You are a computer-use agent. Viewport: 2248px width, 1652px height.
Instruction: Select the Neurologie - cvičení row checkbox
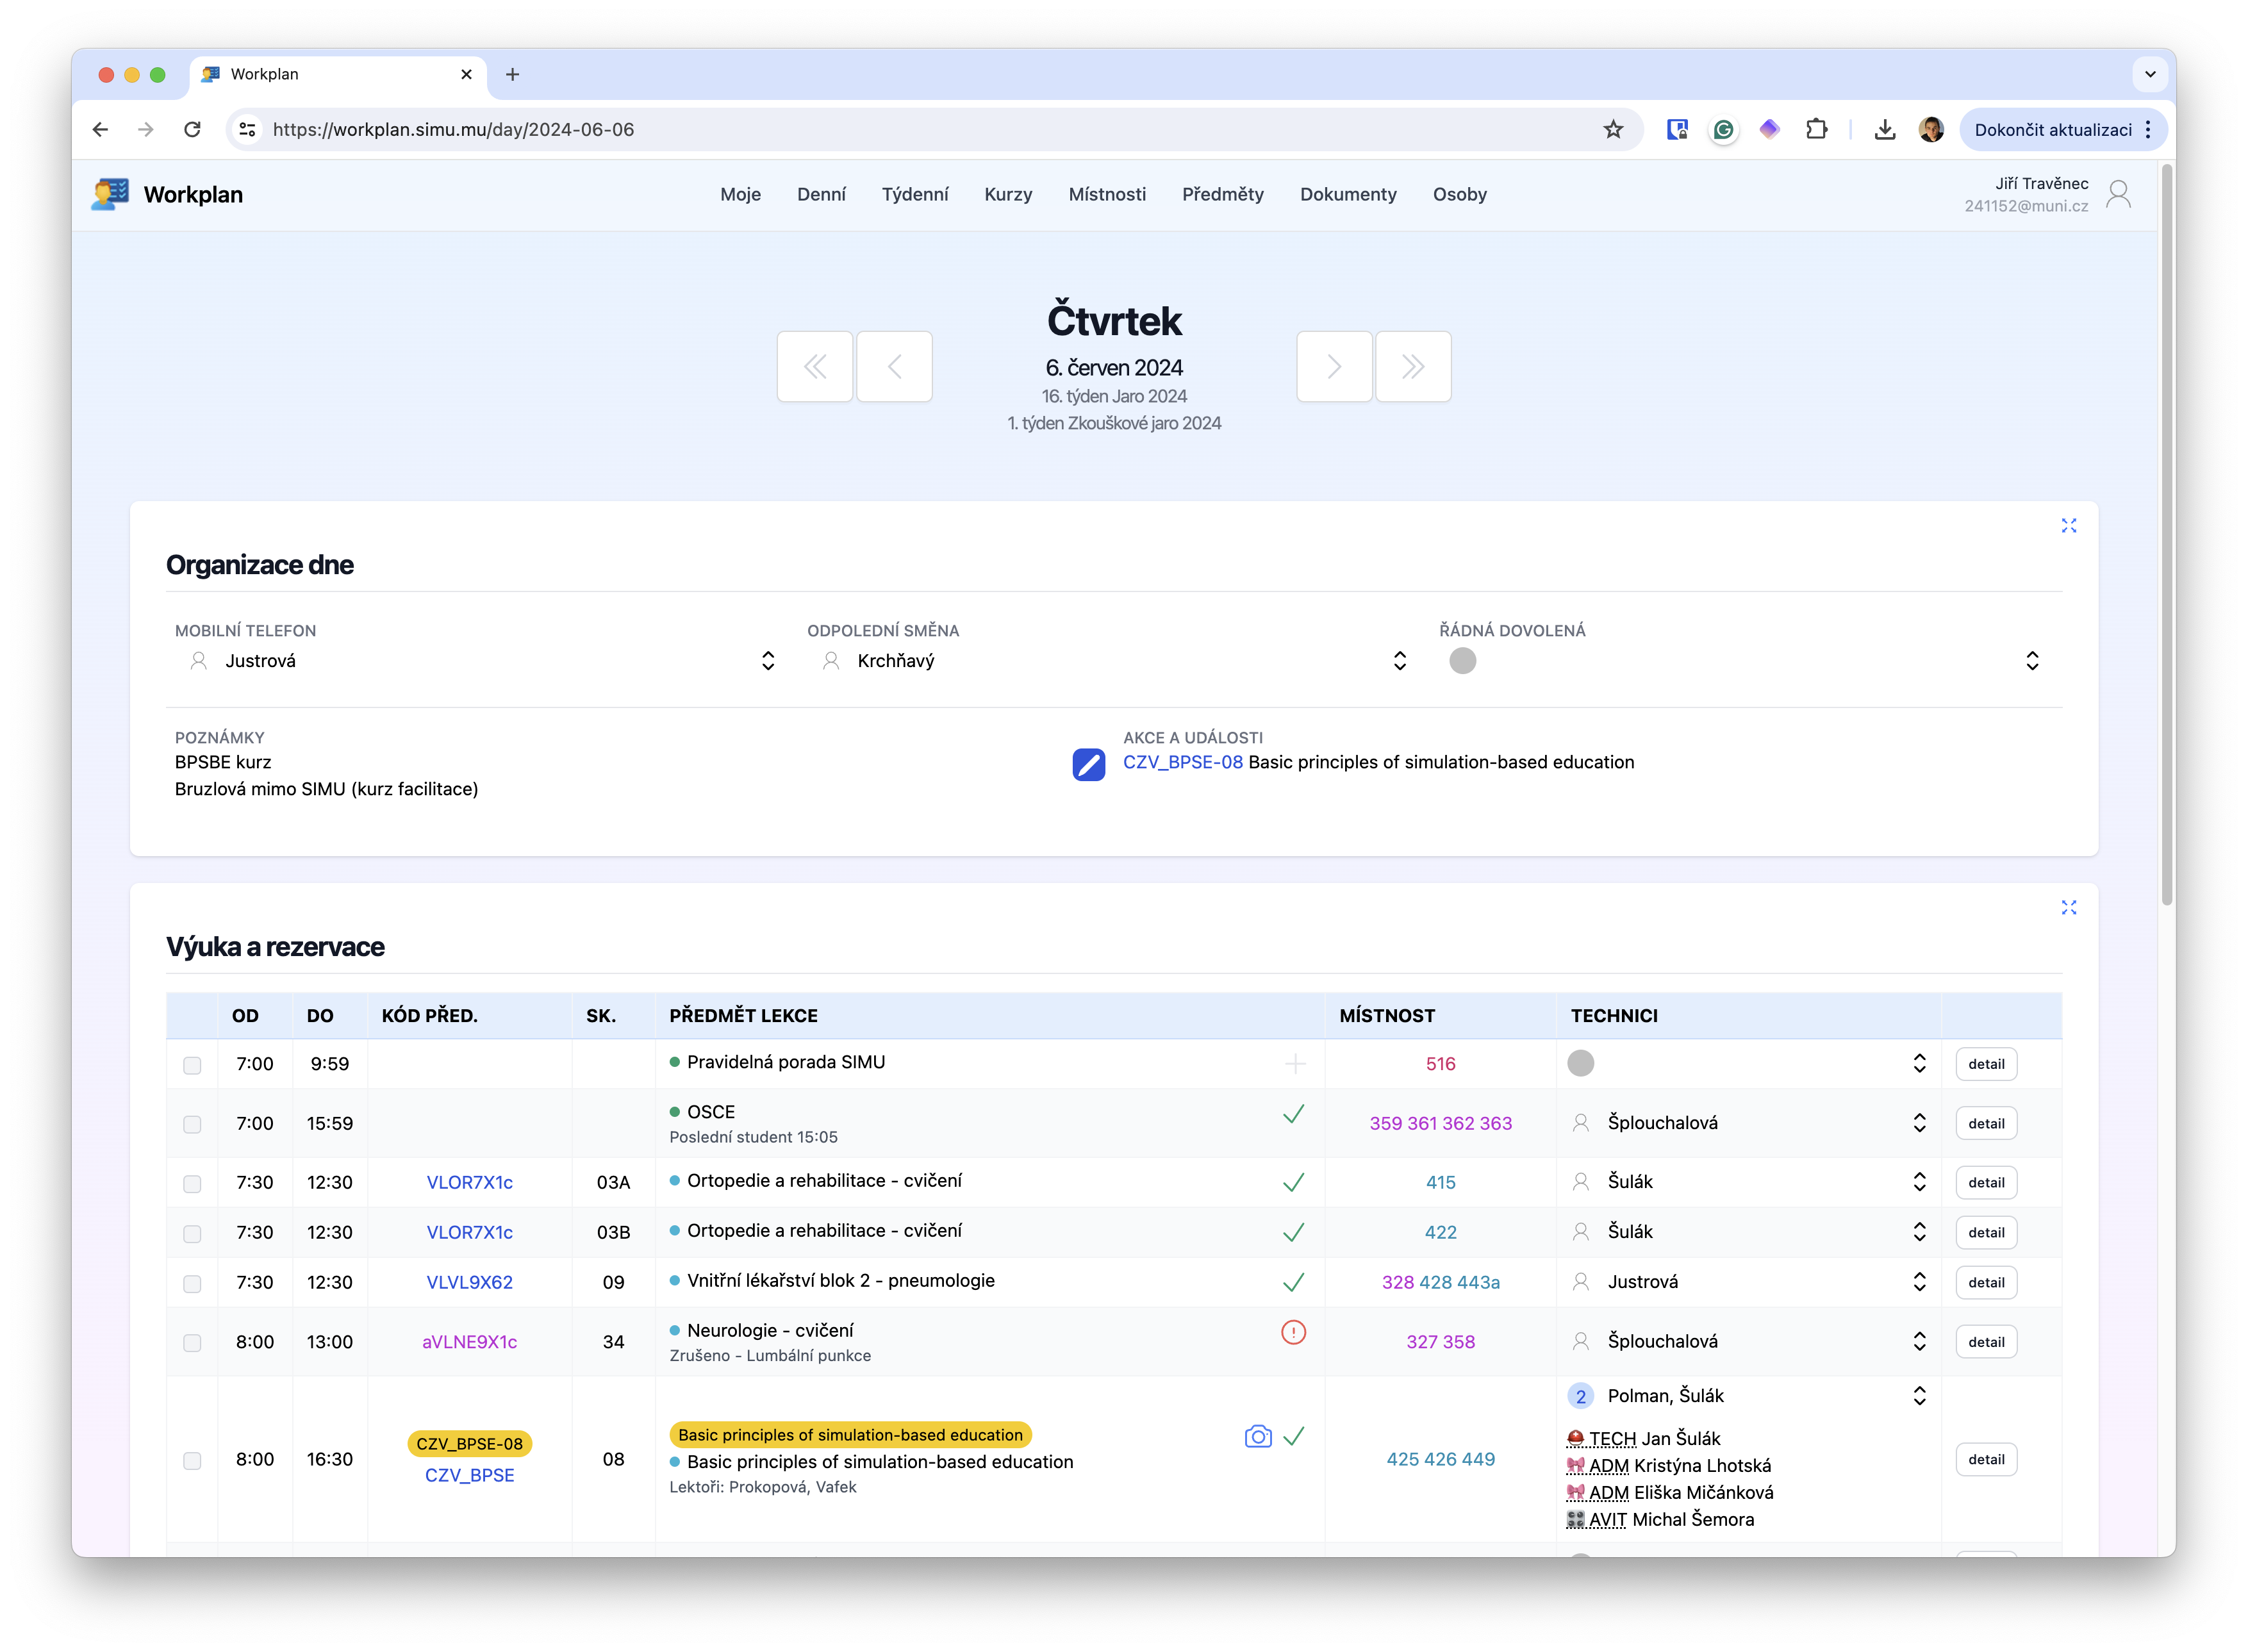tap(192, 1342)
